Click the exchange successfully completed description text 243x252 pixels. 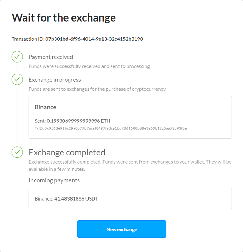(130, 165)
